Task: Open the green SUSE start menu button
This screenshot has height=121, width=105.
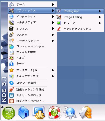Action: pos(8,112)
